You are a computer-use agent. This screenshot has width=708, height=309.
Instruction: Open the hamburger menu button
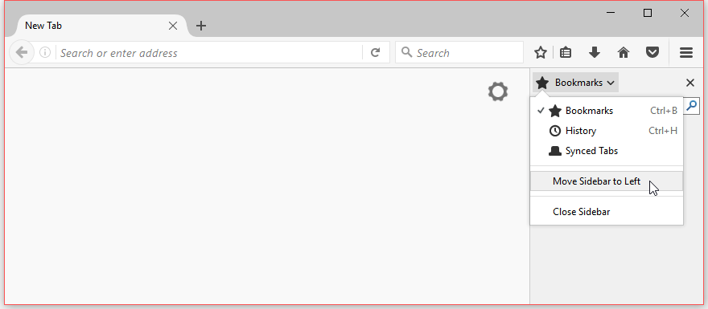(x=685, y=53)
